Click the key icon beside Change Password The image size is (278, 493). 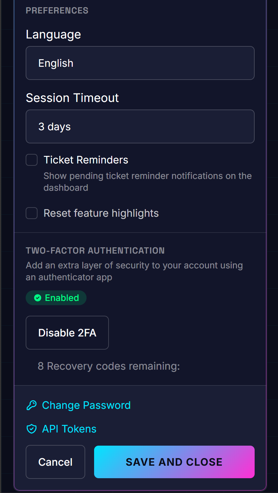click(32, 405)
